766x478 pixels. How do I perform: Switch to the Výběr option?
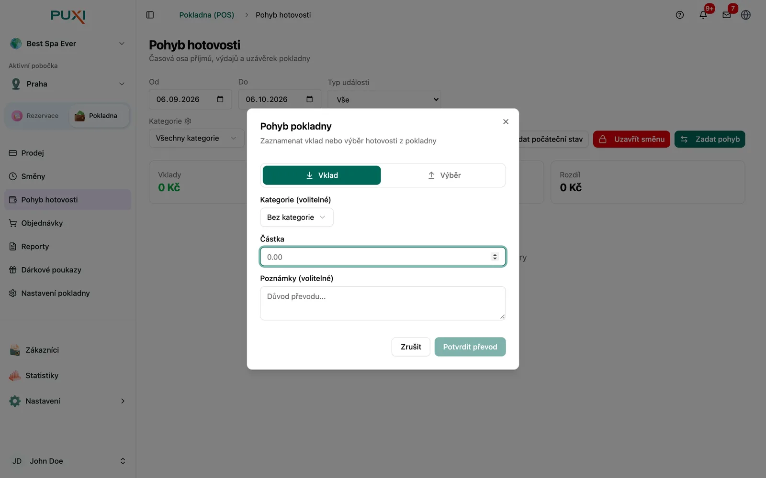click(x=444, y=175)
